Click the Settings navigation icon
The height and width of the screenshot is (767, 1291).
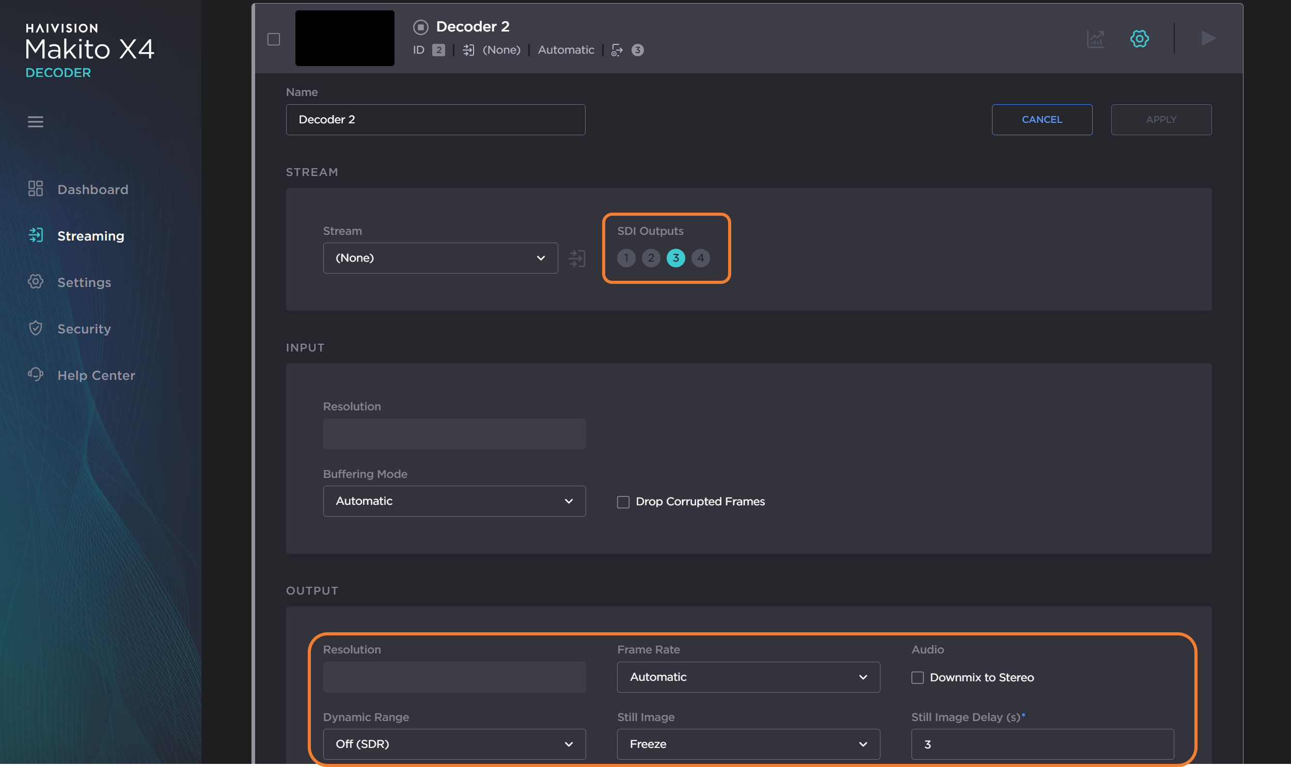coord(36,281)
